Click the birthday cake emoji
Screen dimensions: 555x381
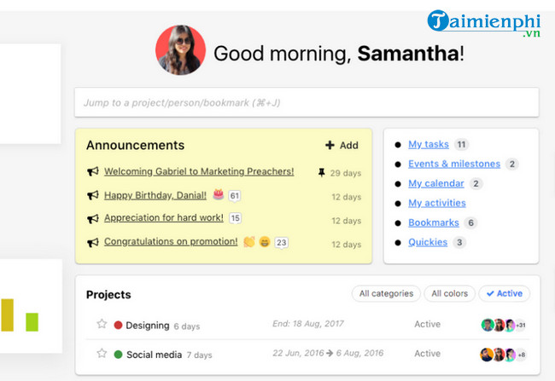(x=219, y=194)
